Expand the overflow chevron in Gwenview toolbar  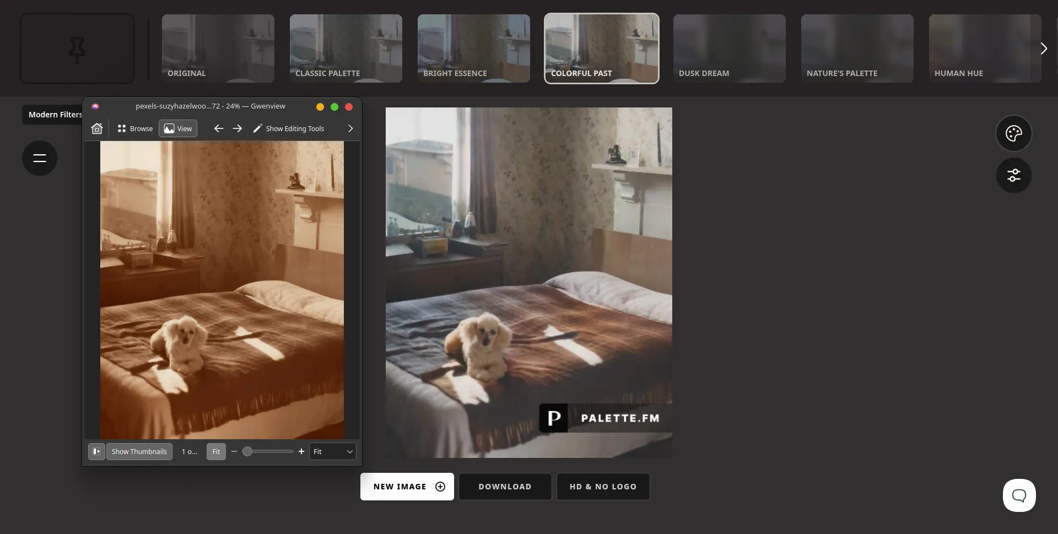350,128
